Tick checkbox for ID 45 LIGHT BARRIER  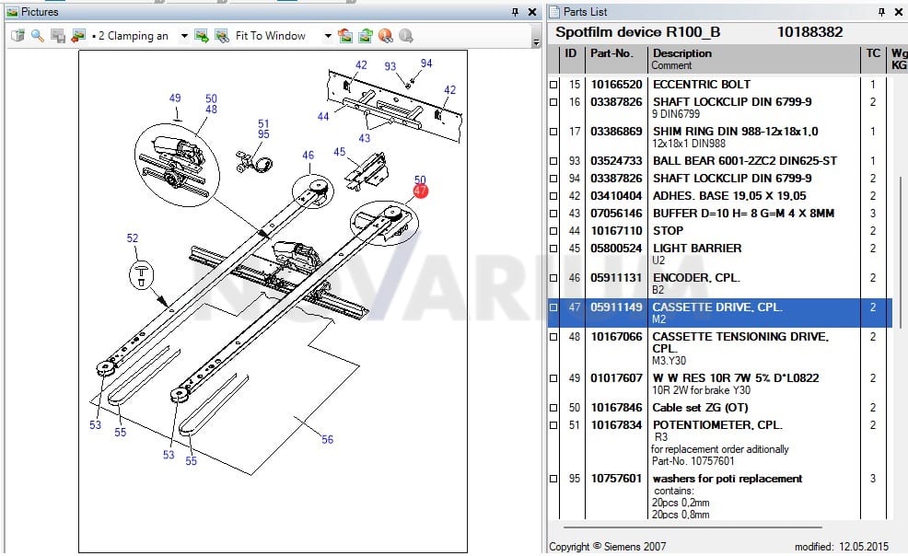[553, 249]
